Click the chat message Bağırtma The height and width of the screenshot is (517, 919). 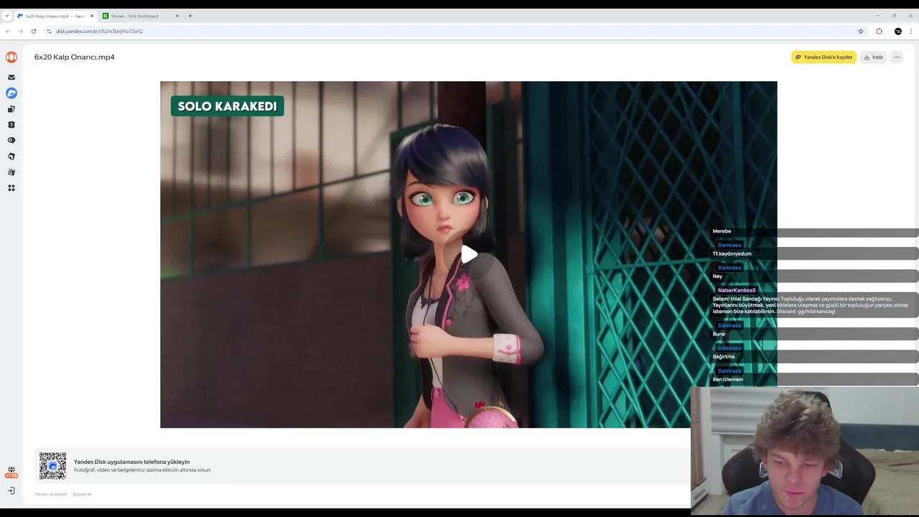(x=724, y=357)
